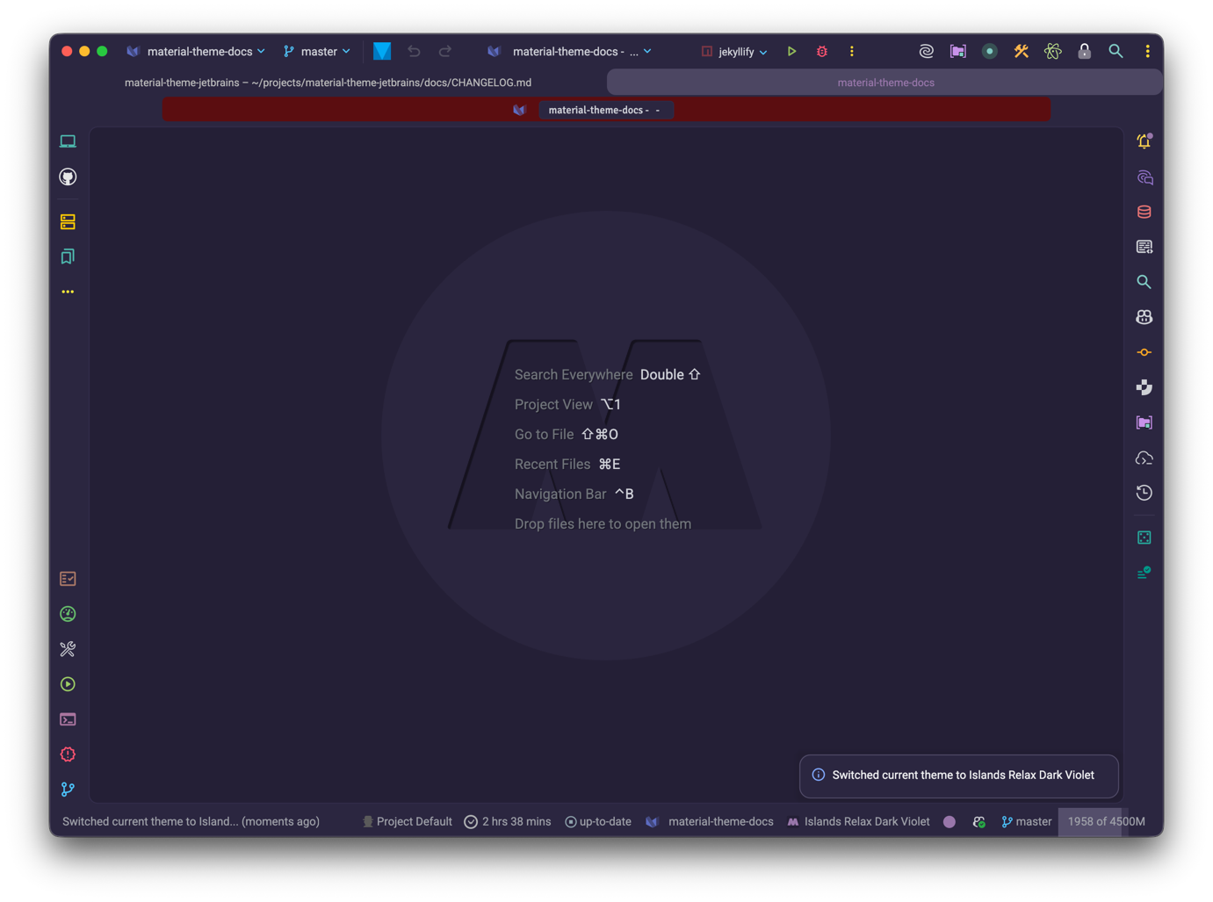The image size is (1213, 902).
Task: Show the Notifications panel bell icon
Action: pos(1144,141)
